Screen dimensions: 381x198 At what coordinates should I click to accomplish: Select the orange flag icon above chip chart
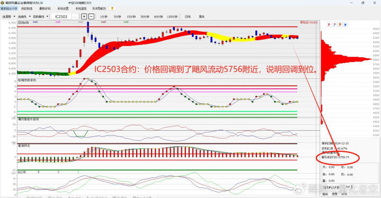(340, 24)
